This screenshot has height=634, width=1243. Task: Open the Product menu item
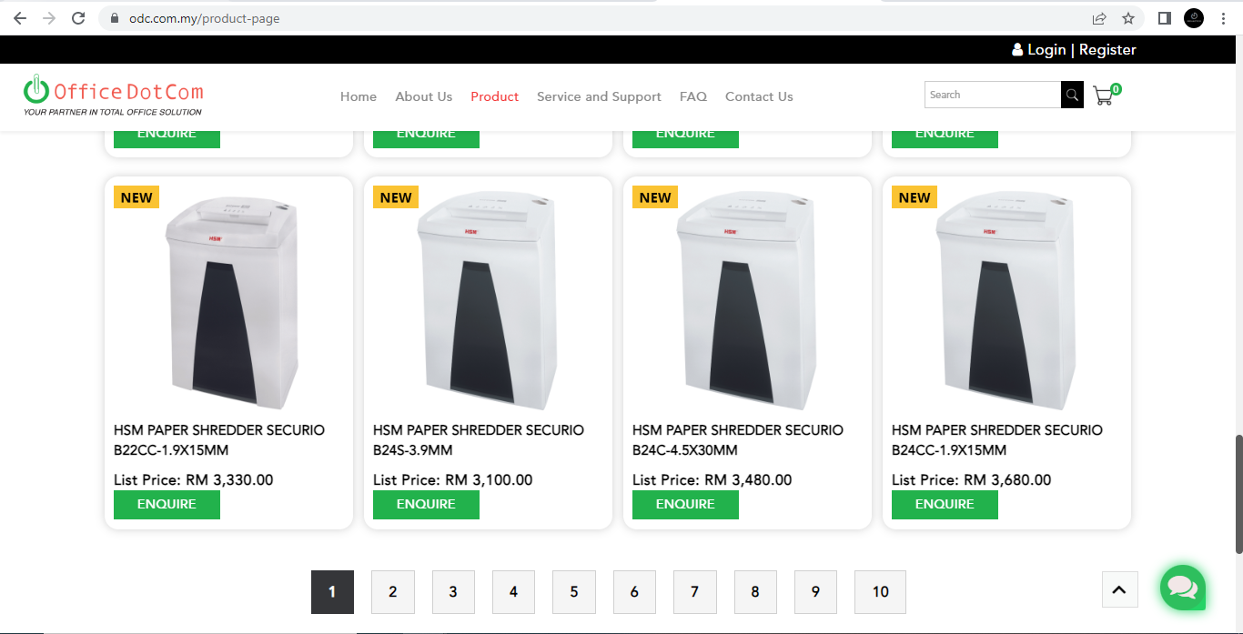click(494, 96)
